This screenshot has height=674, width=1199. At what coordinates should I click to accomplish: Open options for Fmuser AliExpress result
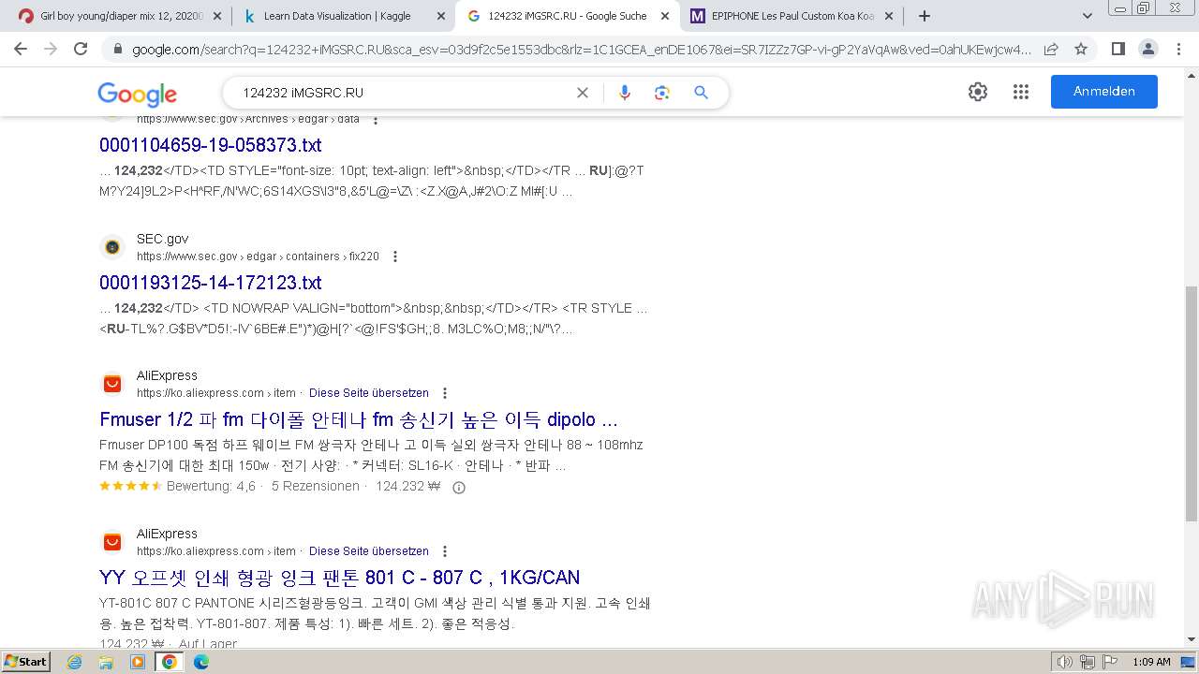click(x=445, y=393)
